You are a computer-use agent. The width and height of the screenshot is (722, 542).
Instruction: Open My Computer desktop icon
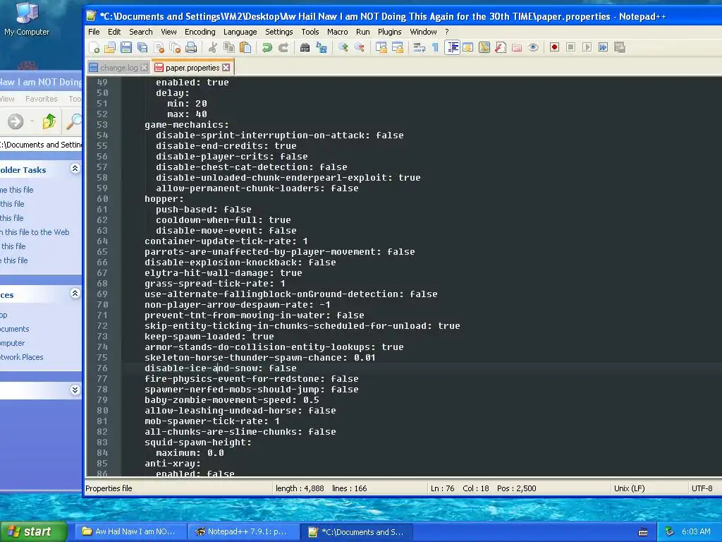(27, 18)
